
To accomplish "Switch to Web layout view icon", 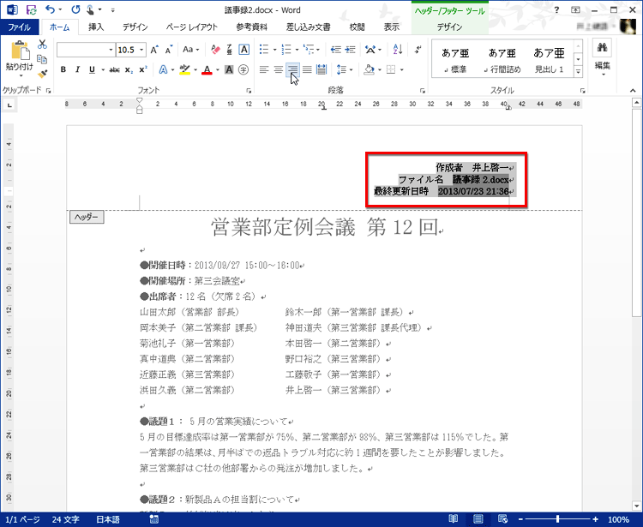I will pos(502,519).
